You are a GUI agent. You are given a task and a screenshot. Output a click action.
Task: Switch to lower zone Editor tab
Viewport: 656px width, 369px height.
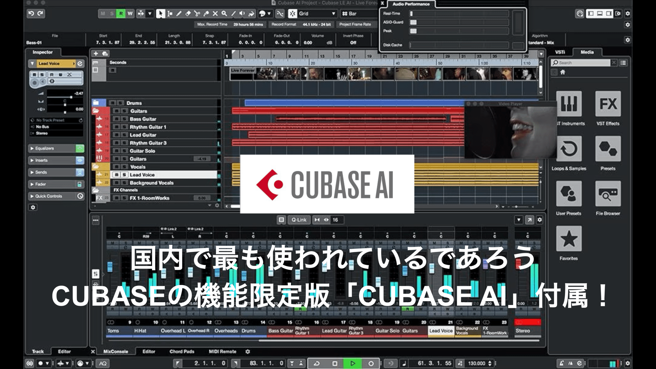pos(149,351)
